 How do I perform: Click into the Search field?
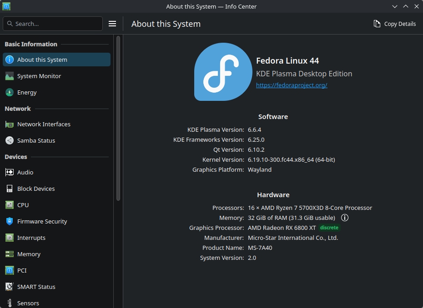pyautogui.click(x=53, y=24)
